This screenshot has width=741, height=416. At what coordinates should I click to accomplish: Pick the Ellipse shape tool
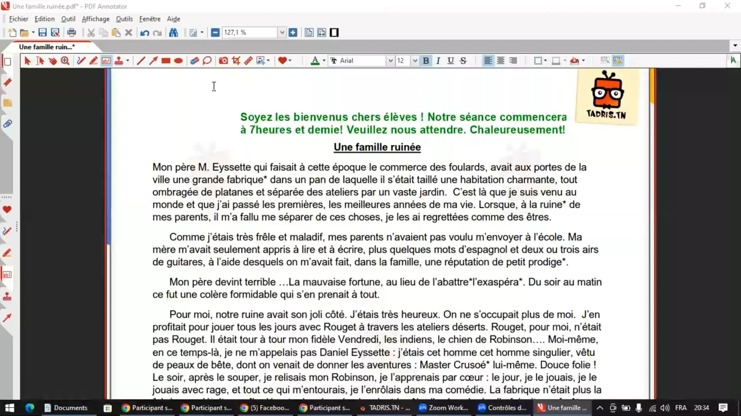178,60
